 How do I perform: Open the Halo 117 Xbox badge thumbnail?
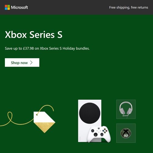[126, 133]
